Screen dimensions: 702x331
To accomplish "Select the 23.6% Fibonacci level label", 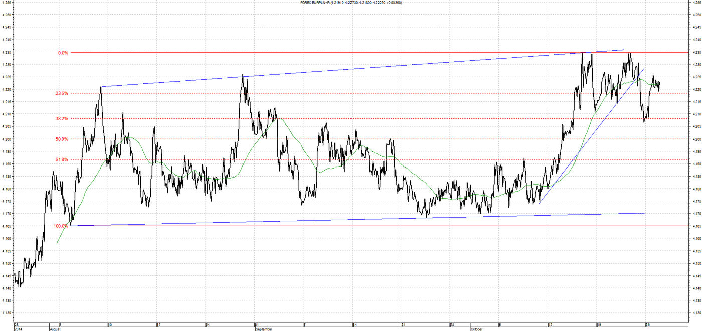I will [x=62, y=93].
